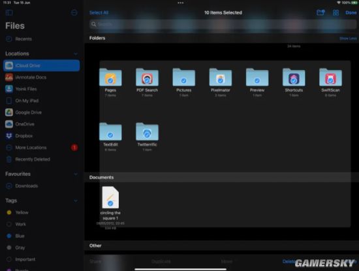Tap Done to finish selection
Screen dimensions: 359x271
(351, 12)
